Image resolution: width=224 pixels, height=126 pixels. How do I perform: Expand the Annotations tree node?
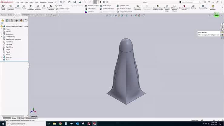[x=2, y=34]
